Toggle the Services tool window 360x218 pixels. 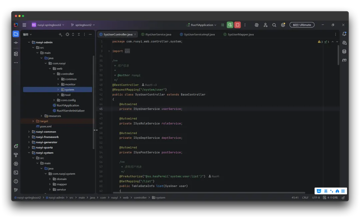pyautogui.click(x=16, y=164)
